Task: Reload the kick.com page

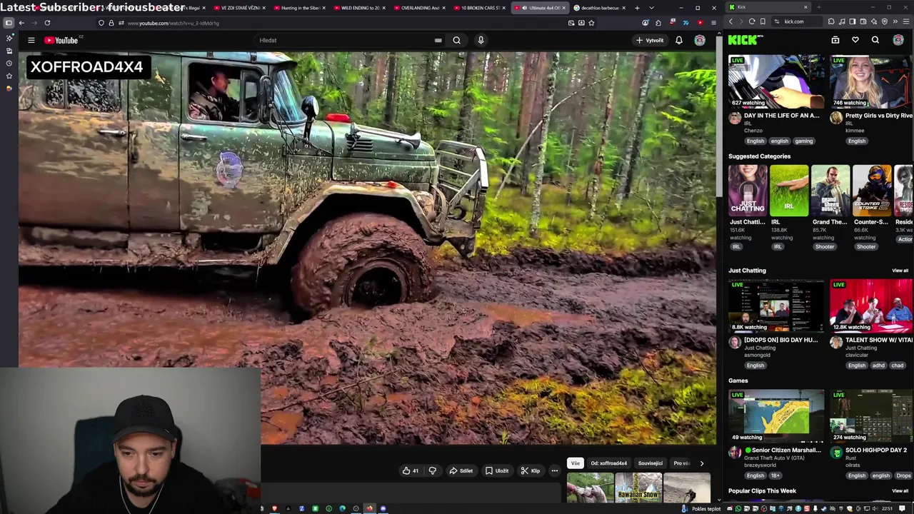Action: click(752, 21)
